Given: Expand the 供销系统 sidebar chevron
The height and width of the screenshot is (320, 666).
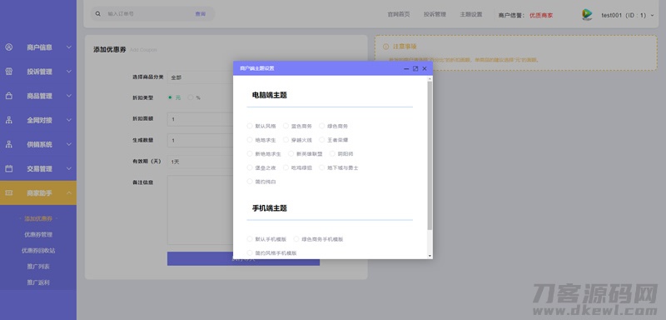Looking at the screenshot, I should pyautogui.click(x=69, y=144).
